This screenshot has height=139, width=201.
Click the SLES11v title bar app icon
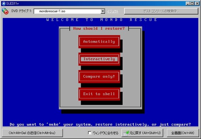[x=4, y=3]
